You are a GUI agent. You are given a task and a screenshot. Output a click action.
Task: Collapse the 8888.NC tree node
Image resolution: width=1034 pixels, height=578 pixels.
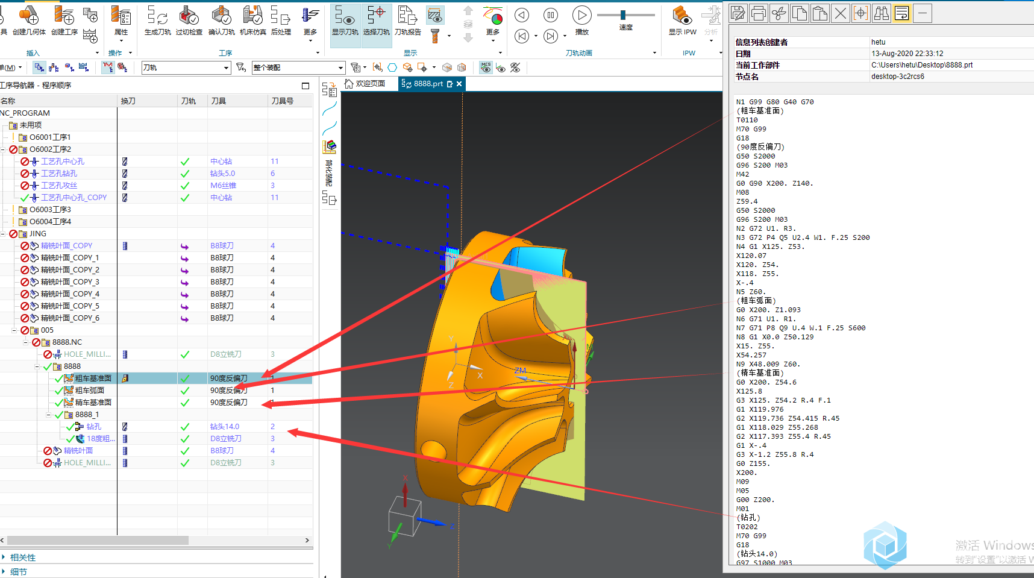[x=26, y=342]
